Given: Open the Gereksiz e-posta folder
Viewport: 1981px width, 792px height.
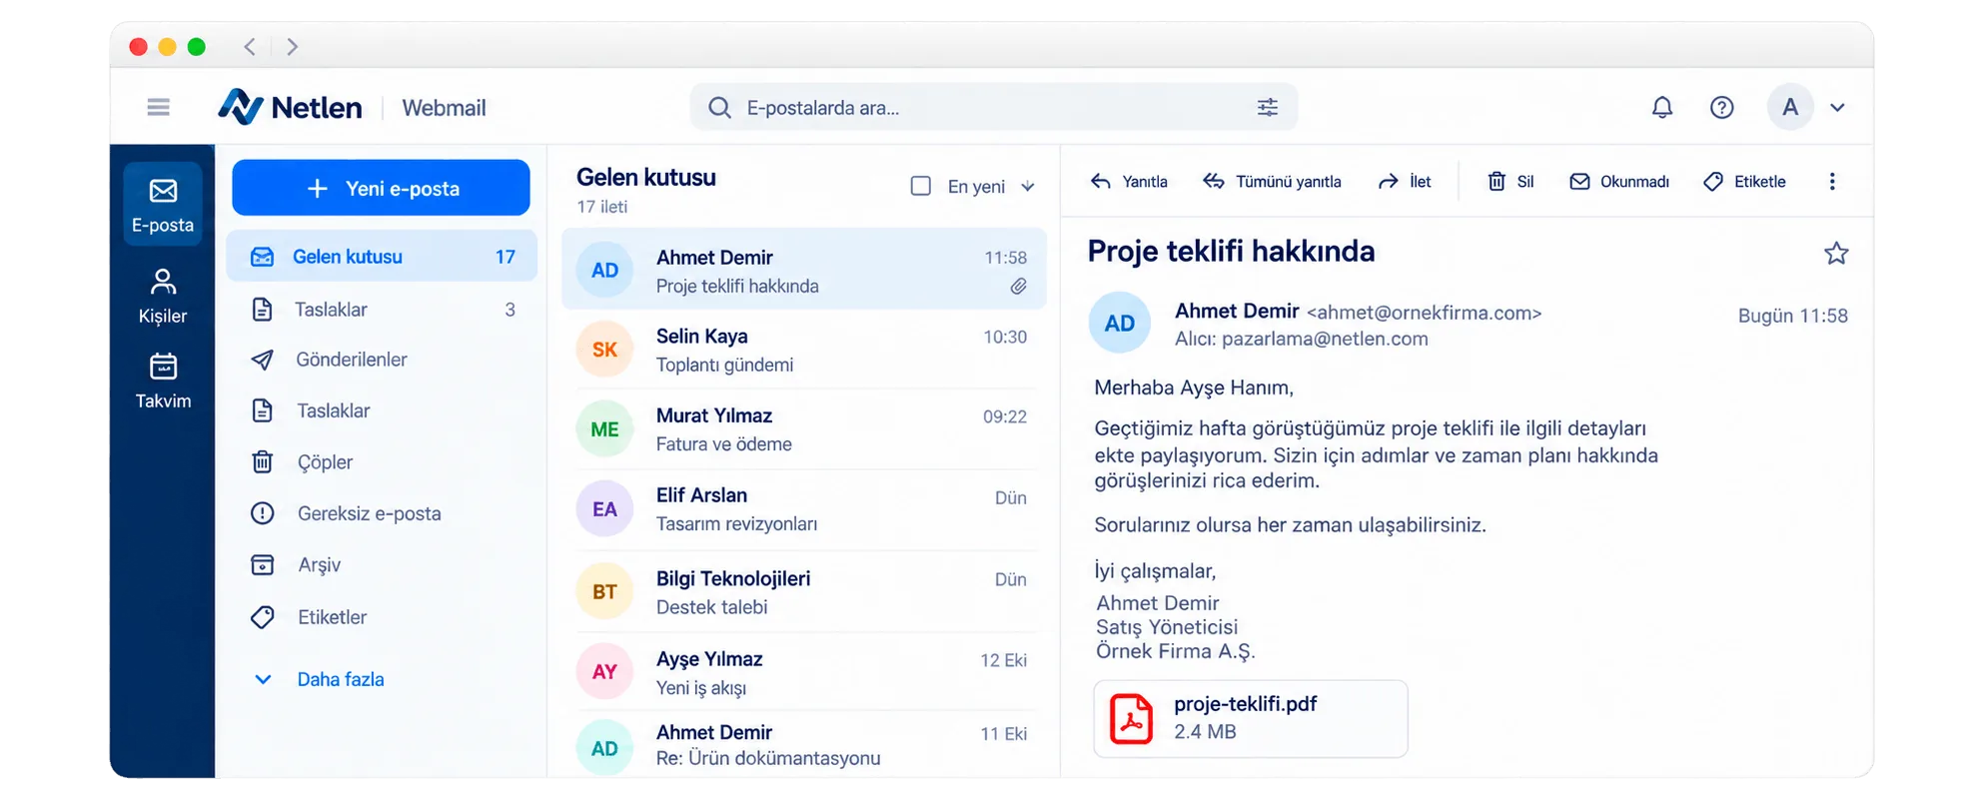Looking at the screenshot, I should coord(382,513).
